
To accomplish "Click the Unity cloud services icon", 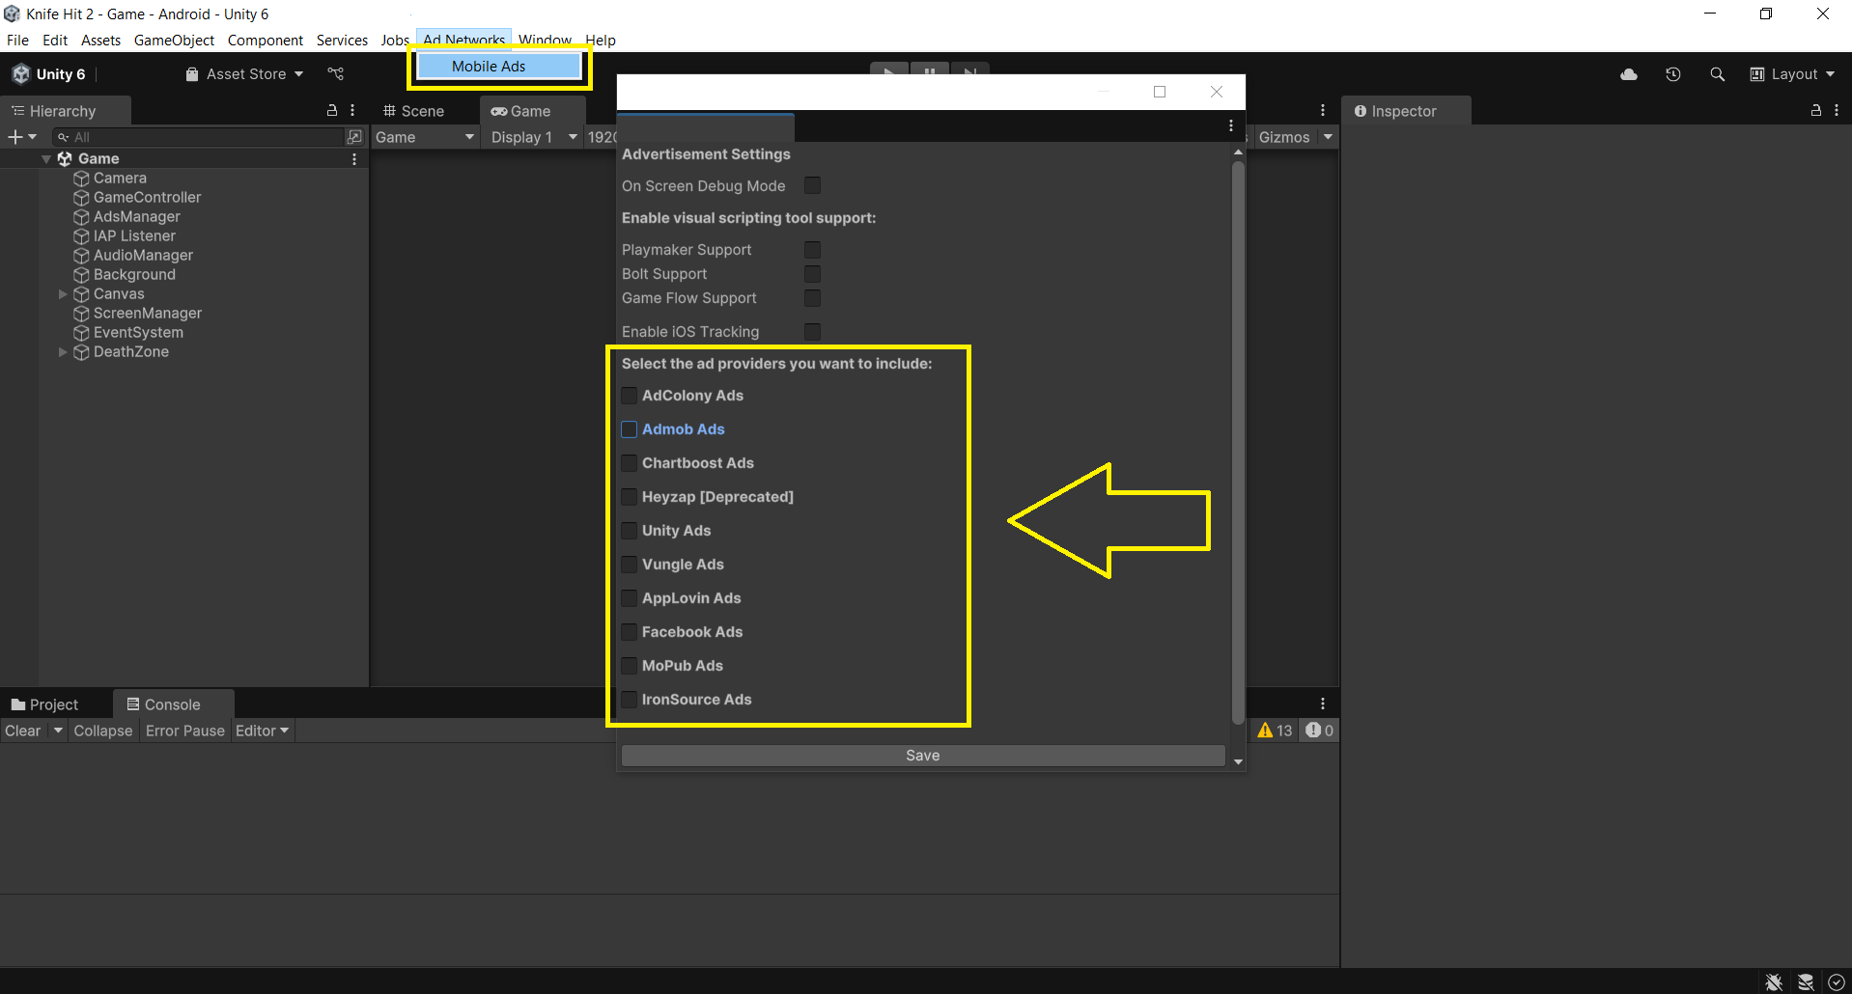I will (1629, 74).
